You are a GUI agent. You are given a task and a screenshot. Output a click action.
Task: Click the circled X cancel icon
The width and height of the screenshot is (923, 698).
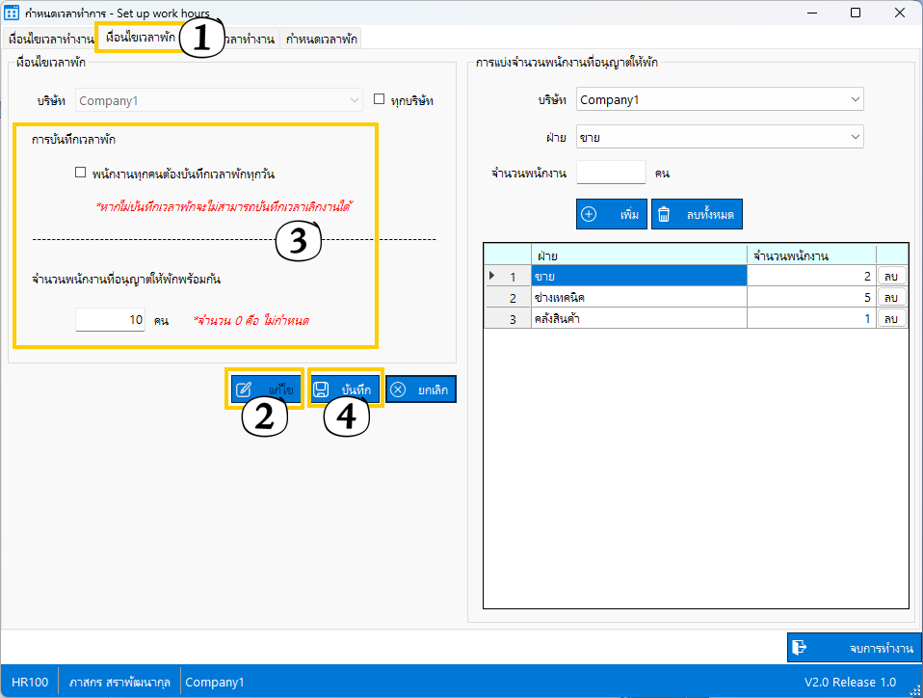coord(398,389)
